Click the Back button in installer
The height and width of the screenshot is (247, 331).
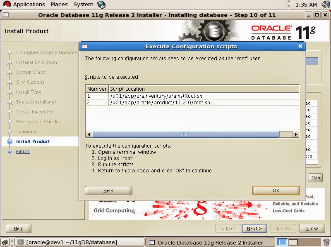tap(228, 228)
